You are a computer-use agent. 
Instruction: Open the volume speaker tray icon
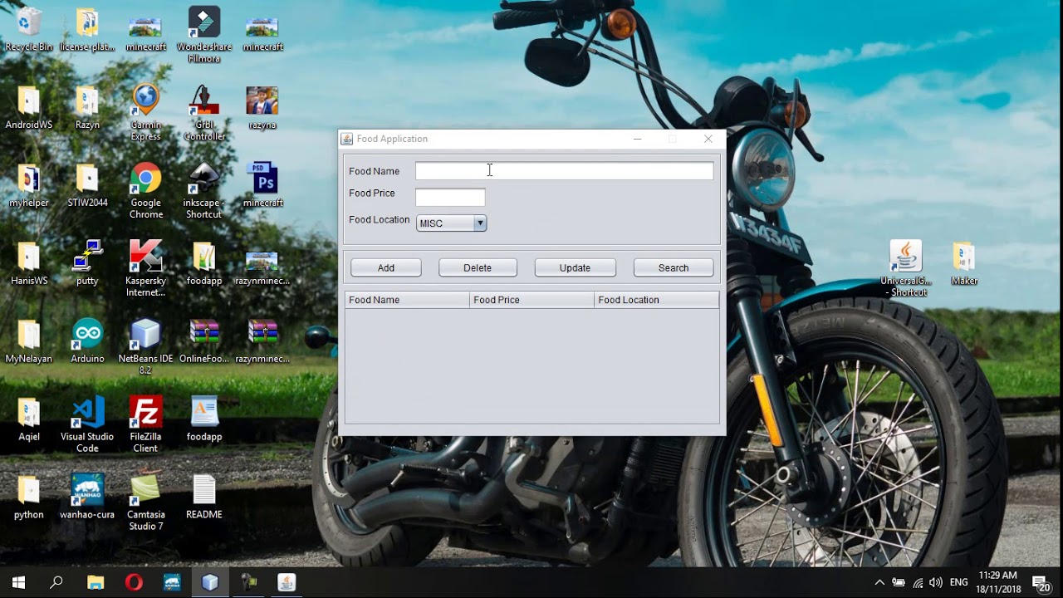(x=936, y=582)
